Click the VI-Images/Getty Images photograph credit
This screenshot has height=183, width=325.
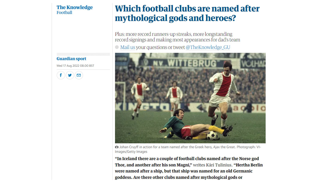[x=131, y=152]
